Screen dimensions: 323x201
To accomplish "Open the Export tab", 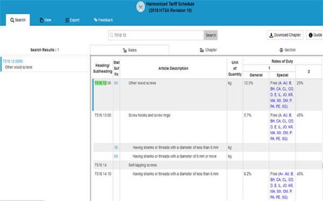I will 72,20.
